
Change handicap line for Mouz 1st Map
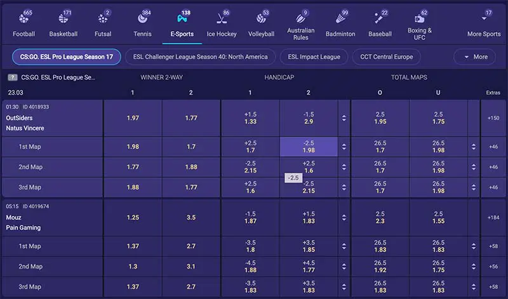344,246
